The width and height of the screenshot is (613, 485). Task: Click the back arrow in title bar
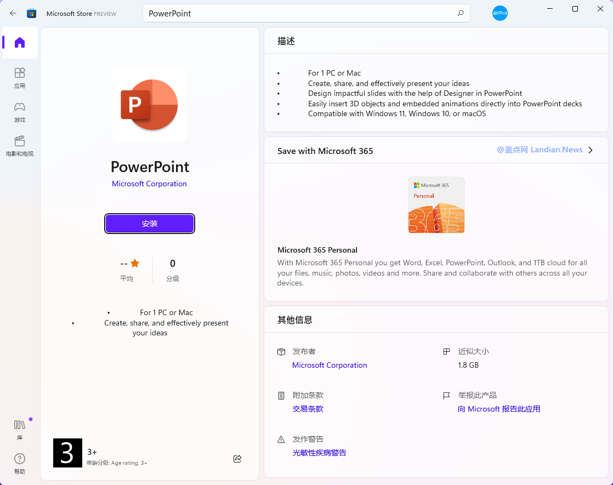point(13,13)
